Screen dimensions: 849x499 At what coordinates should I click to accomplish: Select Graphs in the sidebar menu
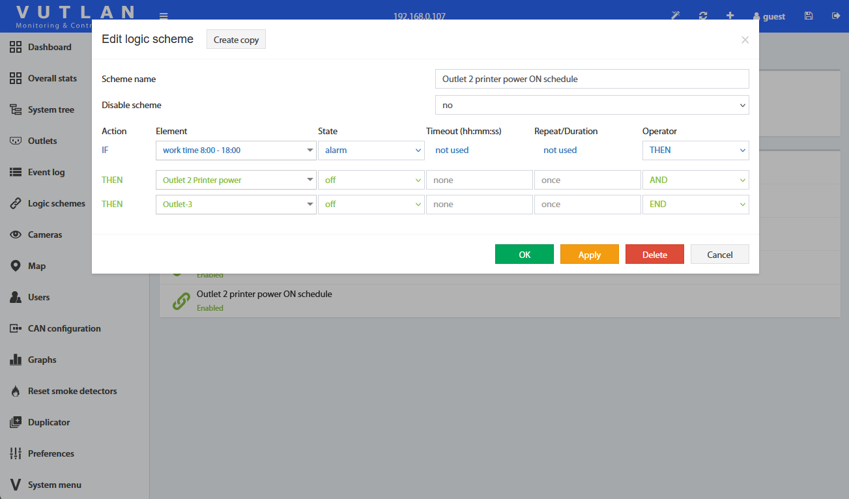pyautogui.click(x=42, y=360)
